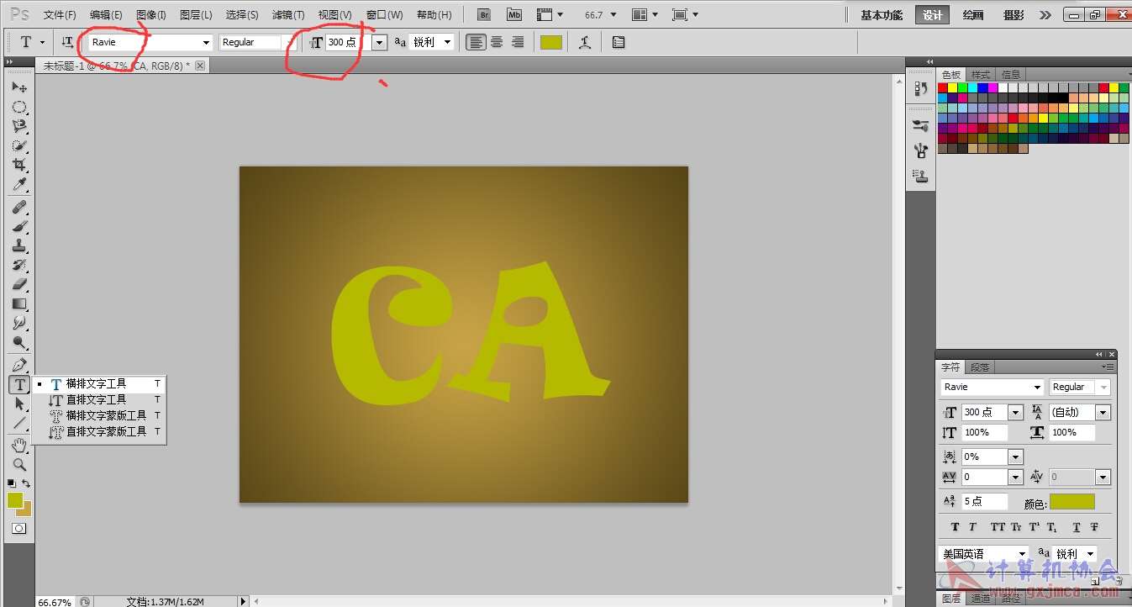1132x607 pixels.
Task: Select the Clone Stamp tool
Action: coord(18,245)
